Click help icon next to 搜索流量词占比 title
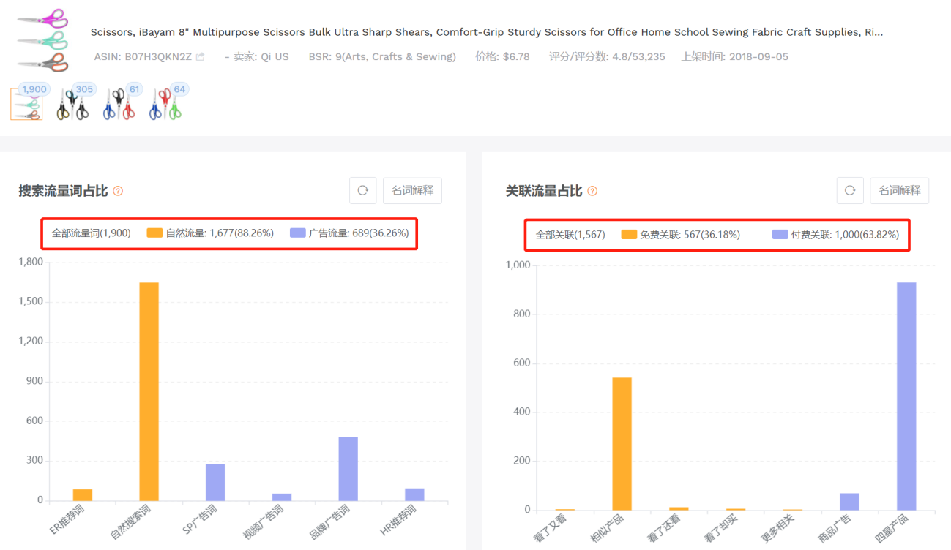 pyautogui.click(x=118, y=192)
